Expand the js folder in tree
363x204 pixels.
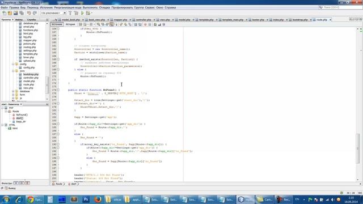[x=13, y=98]
